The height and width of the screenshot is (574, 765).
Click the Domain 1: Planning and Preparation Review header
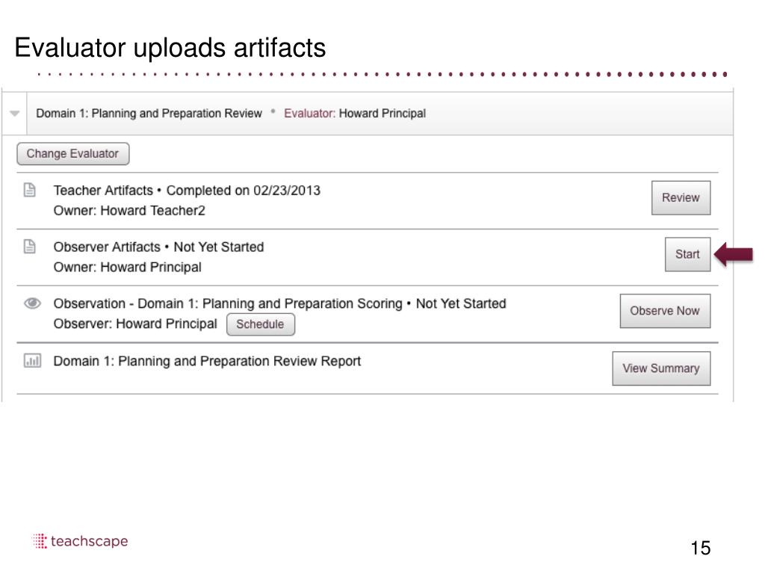pyautogui.click(x=149, y=114)
